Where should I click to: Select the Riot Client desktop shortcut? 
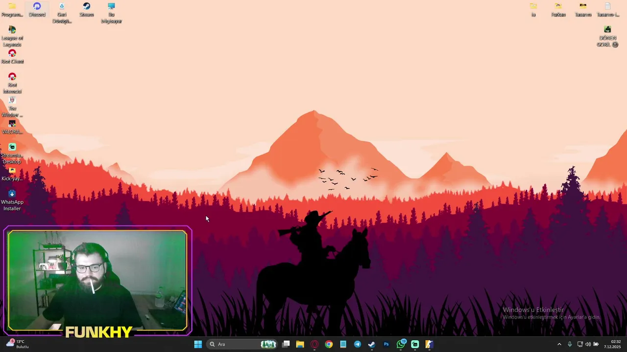[x=12, y=56]
